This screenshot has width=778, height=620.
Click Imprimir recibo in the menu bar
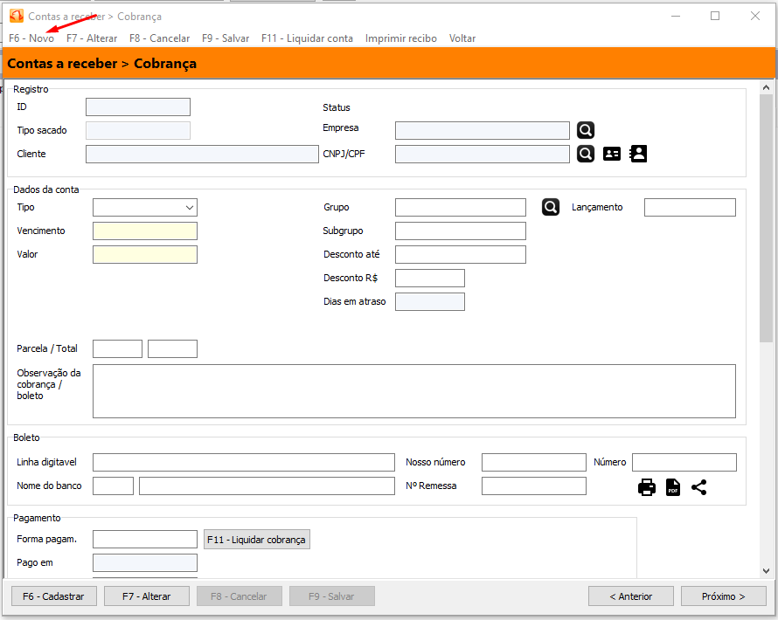coord(400,38)
